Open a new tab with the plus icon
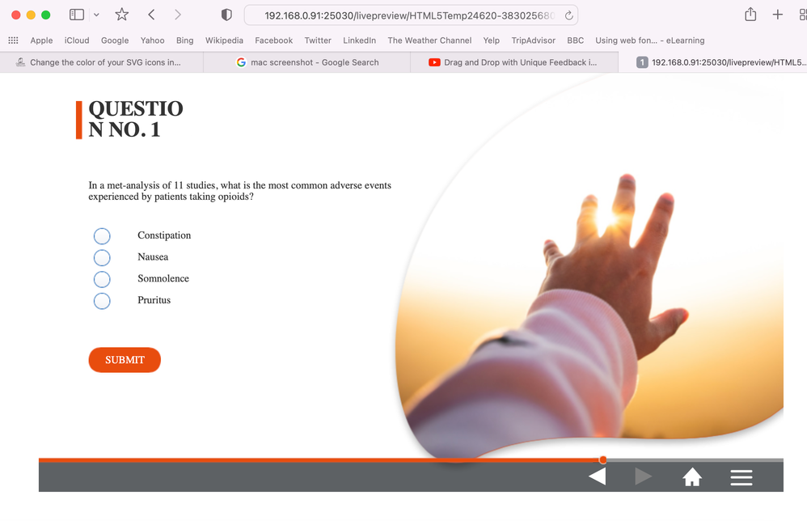This screenshot has height=521, width=807. coord(778,14)
